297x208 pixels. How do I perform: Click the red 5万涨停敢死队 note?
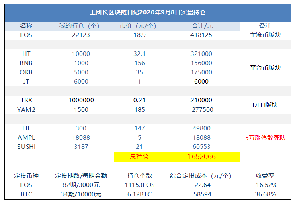tap(265, 138)
